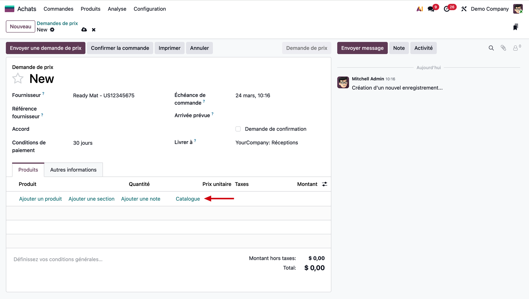Open the column options adjuster icon

click(325, 184)
